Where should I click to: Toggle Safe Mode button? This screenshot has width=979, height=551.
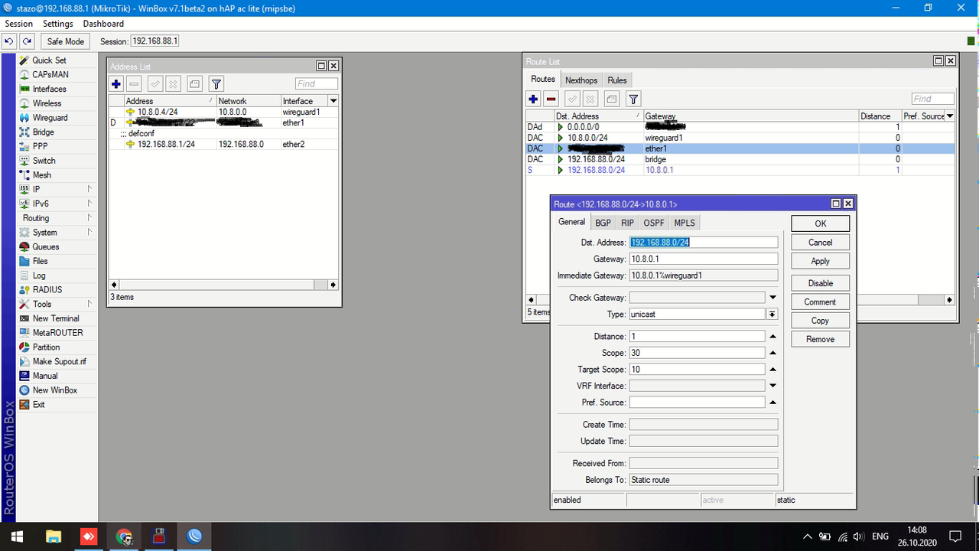pyautogui.click(x=65, y=41)
